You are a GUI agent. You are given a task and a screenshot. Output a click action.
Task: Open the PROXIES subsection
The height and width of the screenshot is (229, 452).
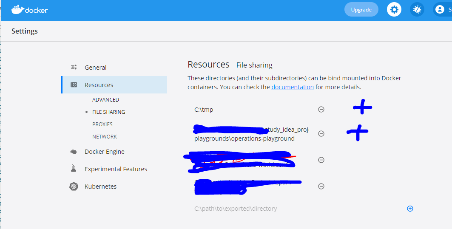tap(102, 124)
